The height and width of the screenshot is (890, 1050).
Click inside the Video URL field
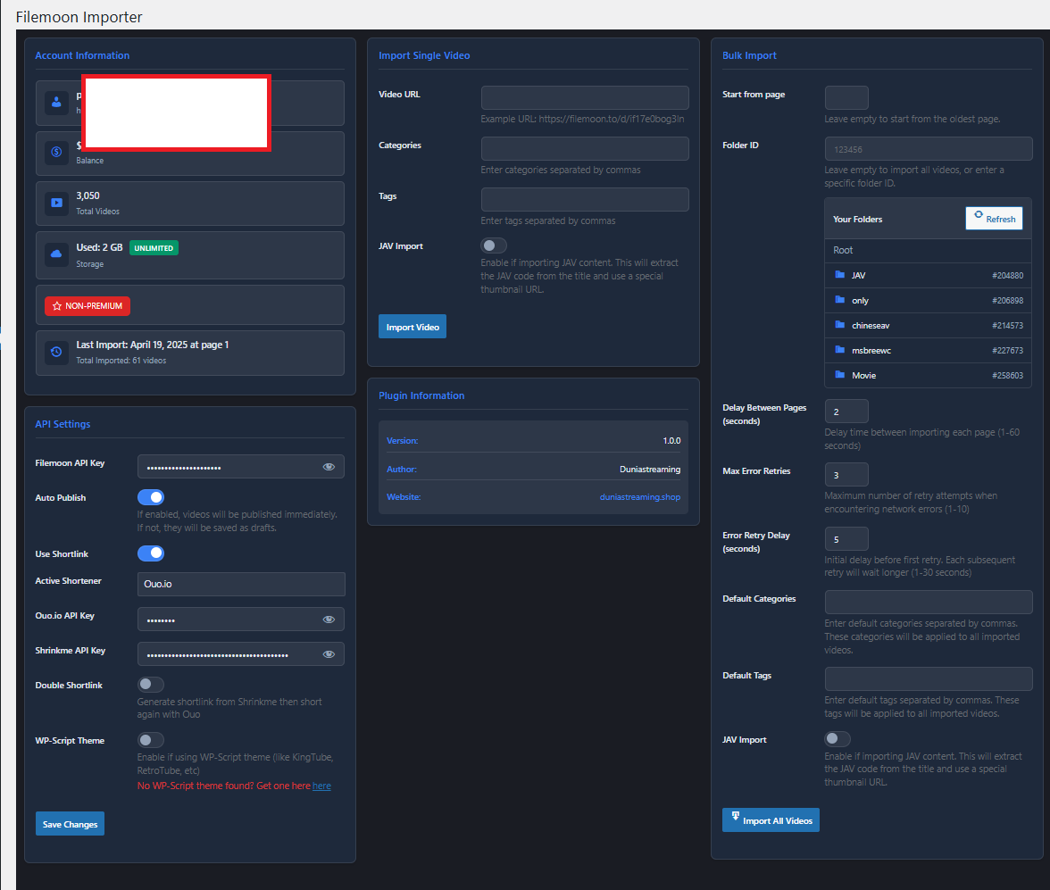pyautogui.click(x=585, y=97)
